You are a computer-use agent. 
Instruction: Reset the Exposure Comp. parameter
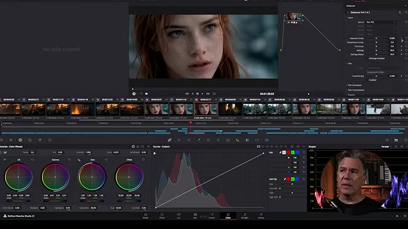(406, 38)
